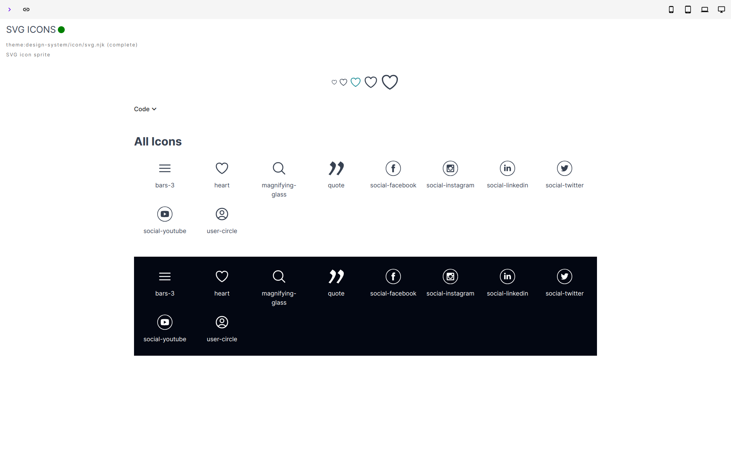Click smallest heart size preview

334,81
